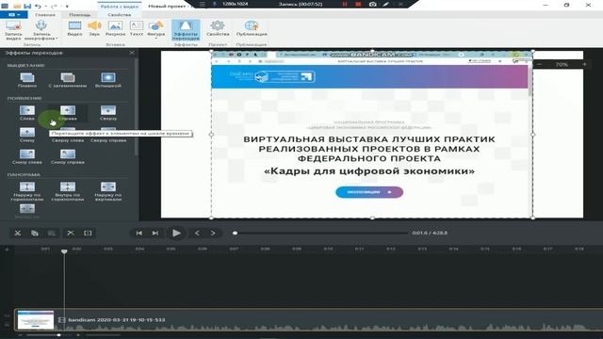Viewport: 603px width, 339px height.
Task: Select the Вспышкой flash transition
Action: 108,80
